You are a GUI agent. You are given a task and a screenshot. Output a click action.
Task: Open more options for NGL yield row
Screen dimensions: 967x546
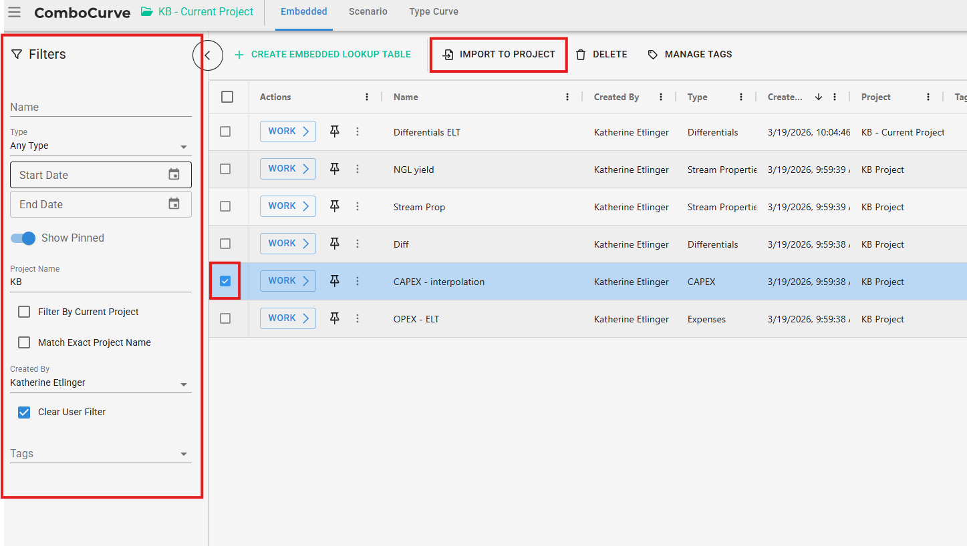point(358,170)
